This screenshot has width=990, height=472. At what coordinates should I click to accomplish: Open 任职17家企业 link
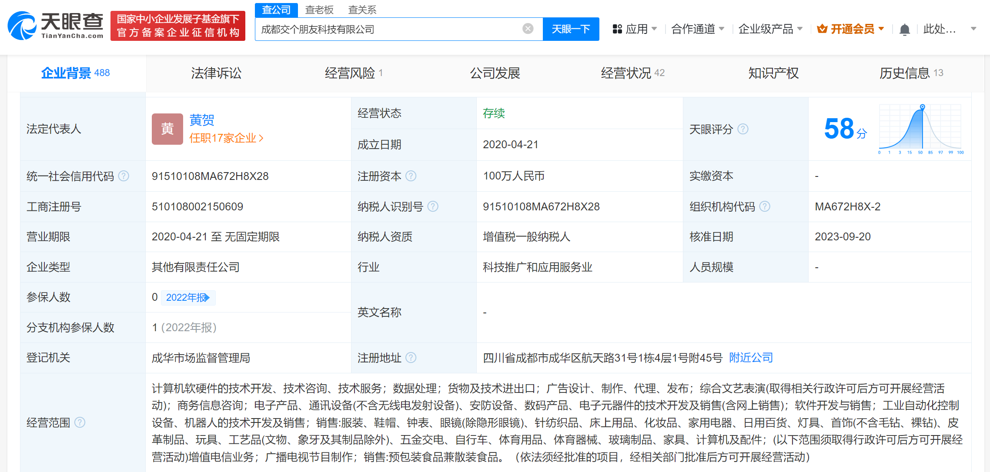226,138
